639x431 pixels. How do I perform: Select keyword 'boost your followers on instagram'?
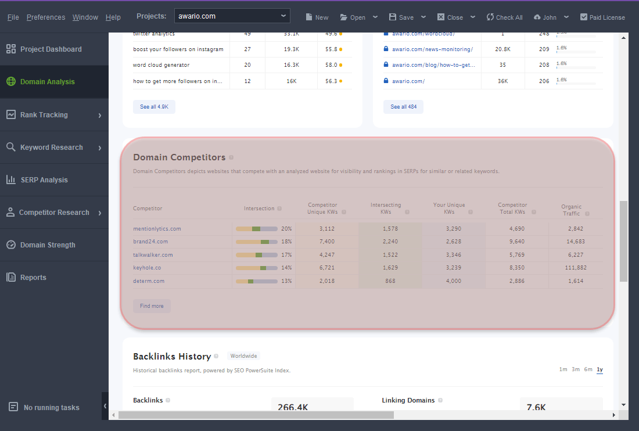(x=178, y=49)
